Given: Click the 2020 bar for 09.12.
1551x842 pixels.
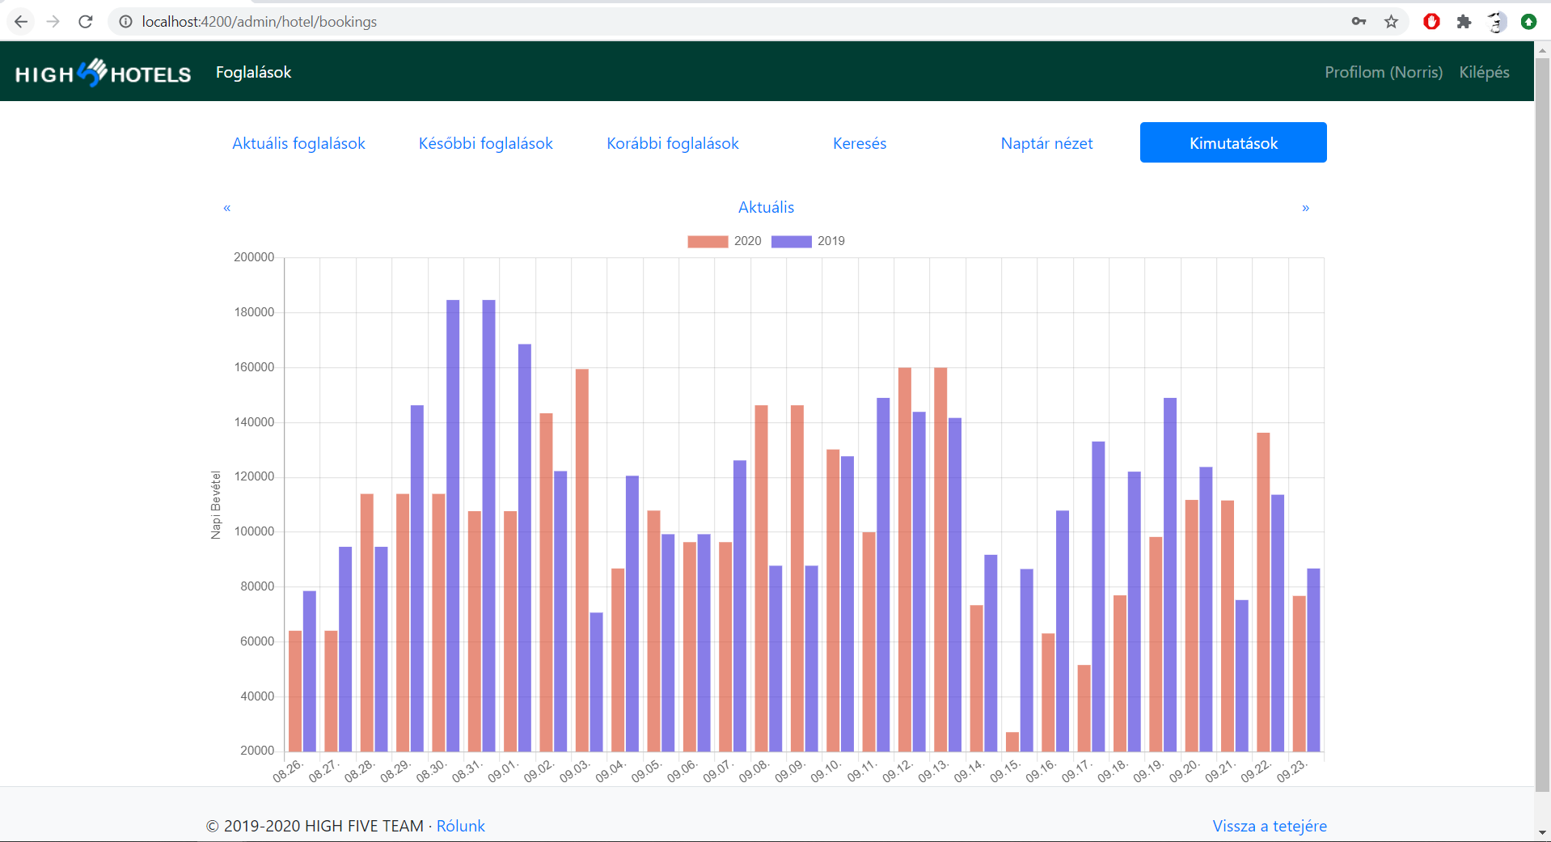Looking at the screenshot, I should coord(905,560).
